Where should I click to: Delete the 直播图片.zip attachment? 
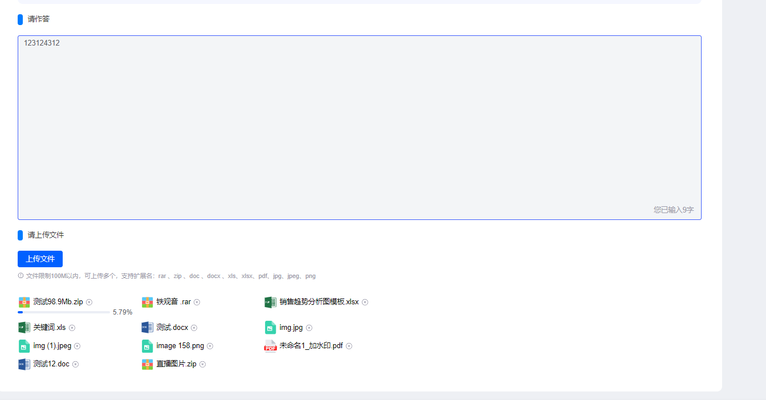[202, 364]
